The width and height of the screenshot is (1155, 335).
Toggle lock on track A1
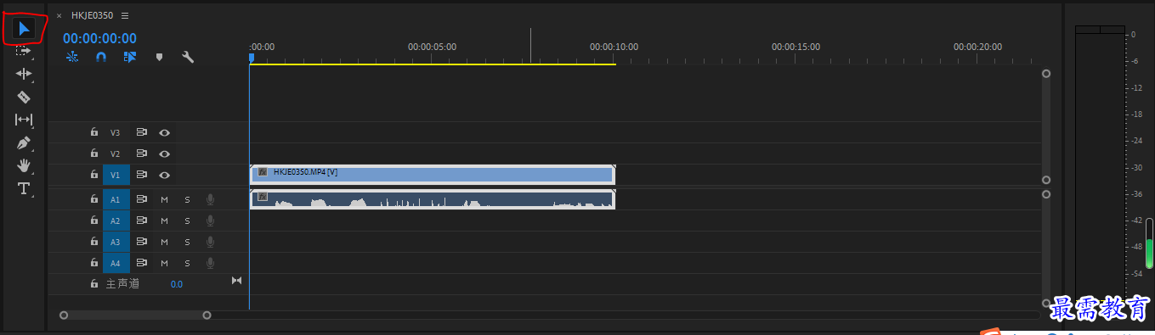tap(94, 199)
